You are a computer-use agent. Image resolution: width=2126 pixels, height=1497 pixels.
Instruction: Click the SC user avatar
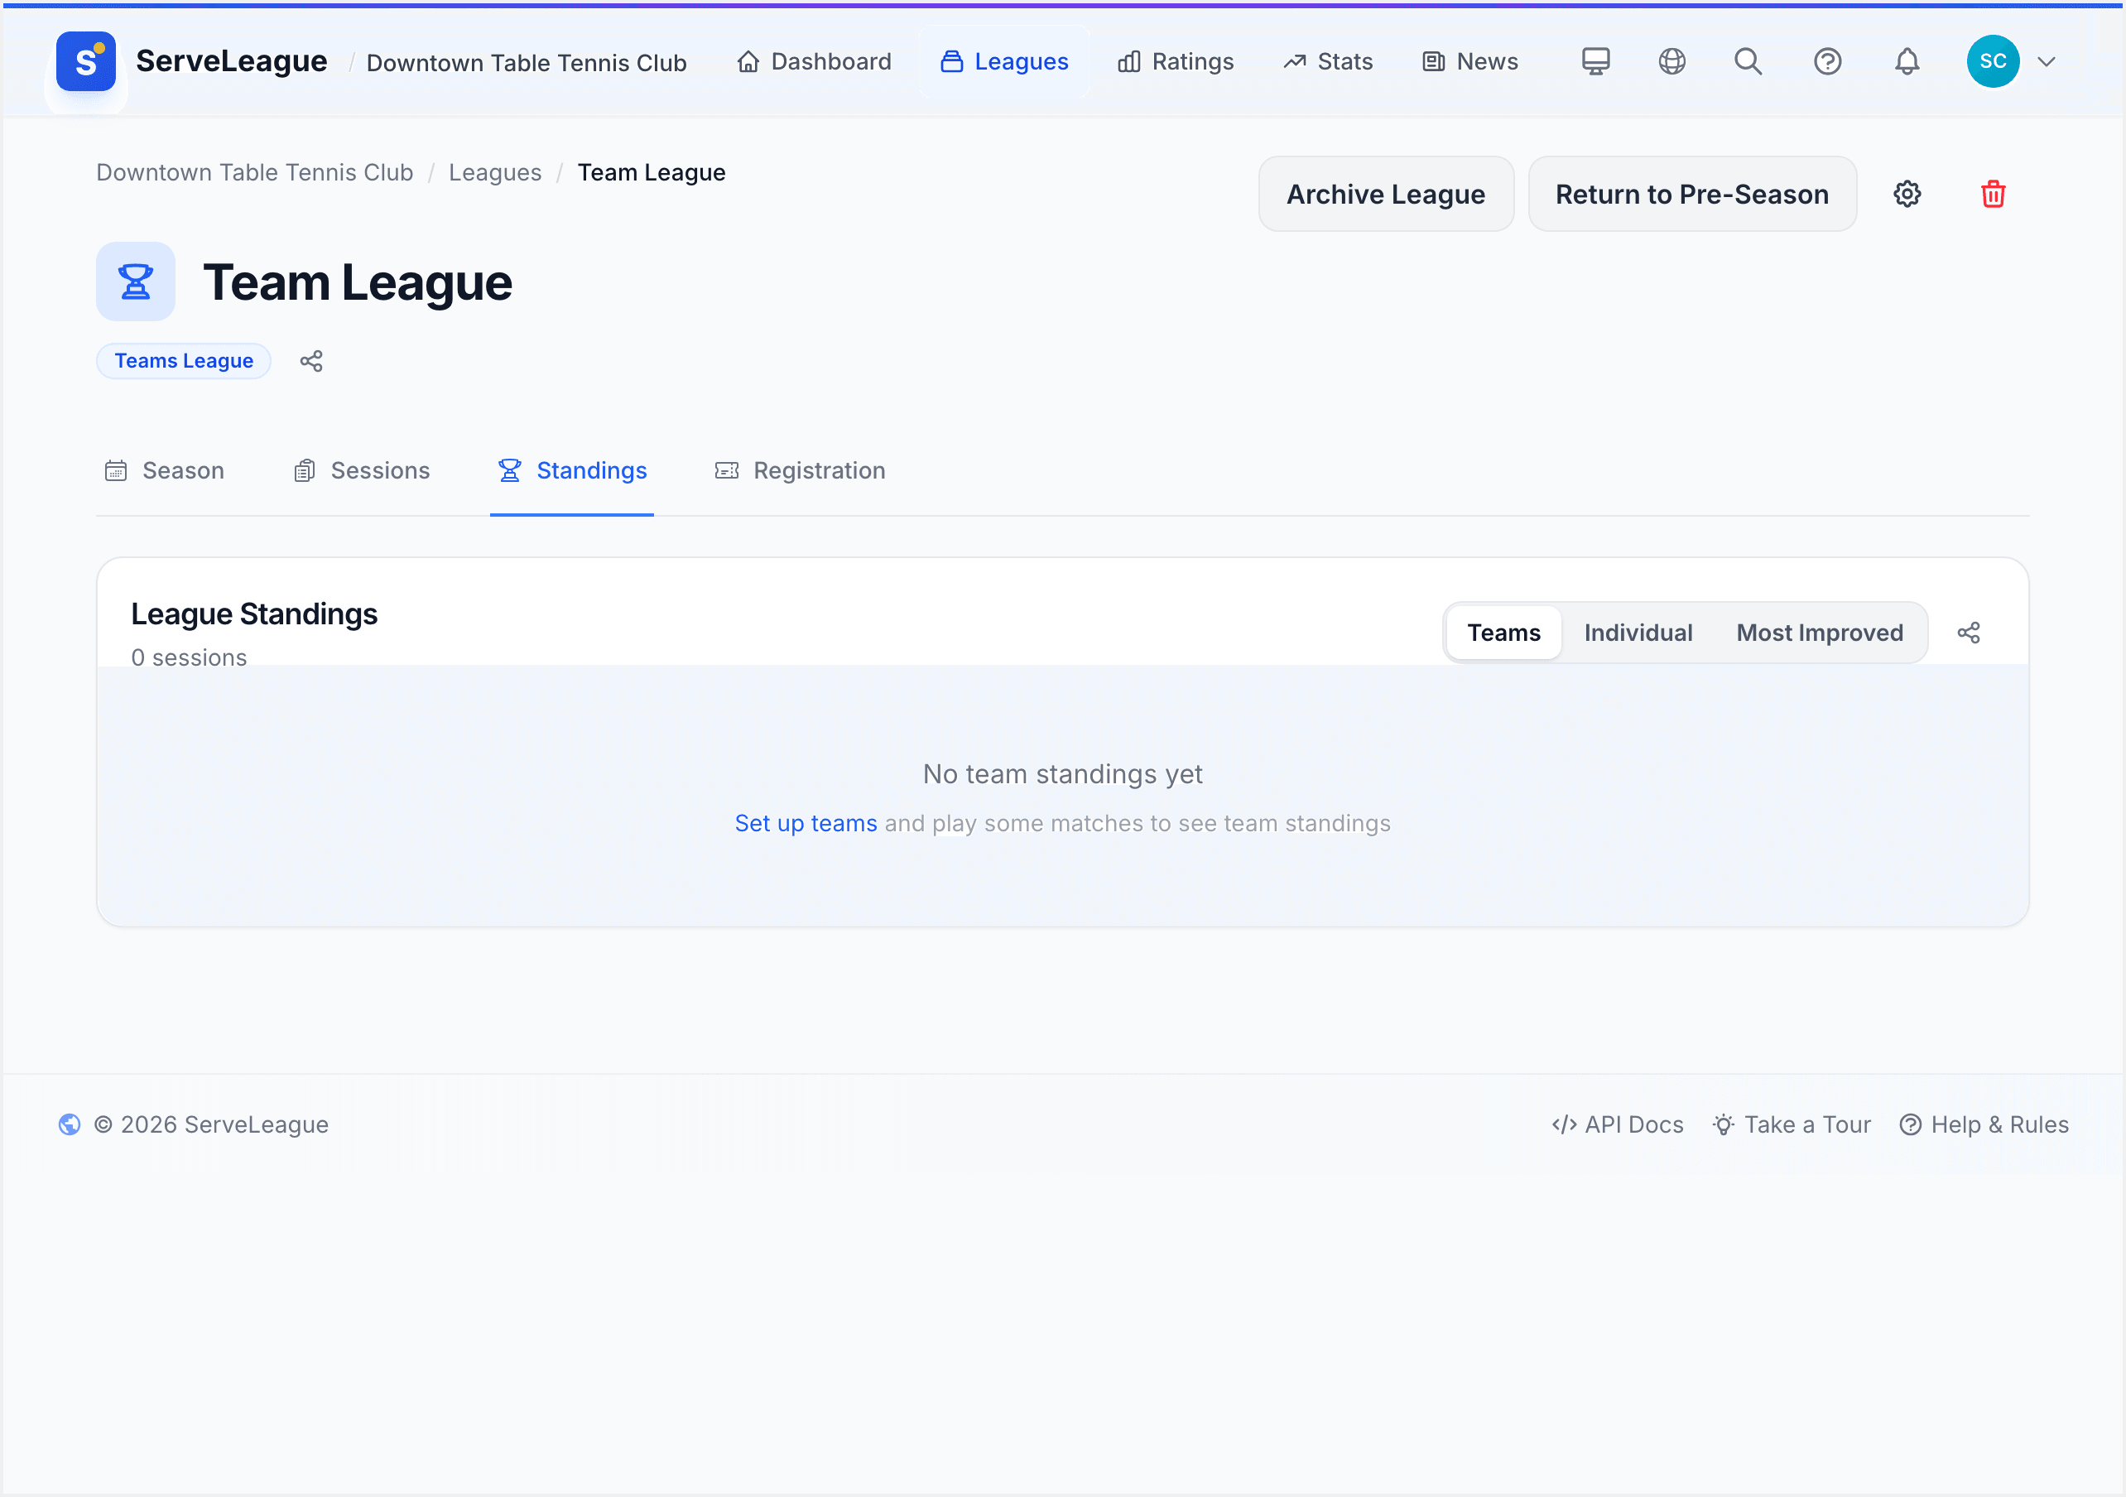1993,61
